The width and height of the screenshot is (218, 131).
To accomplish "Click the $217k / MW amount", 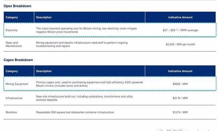I will (x=180, y=98).
